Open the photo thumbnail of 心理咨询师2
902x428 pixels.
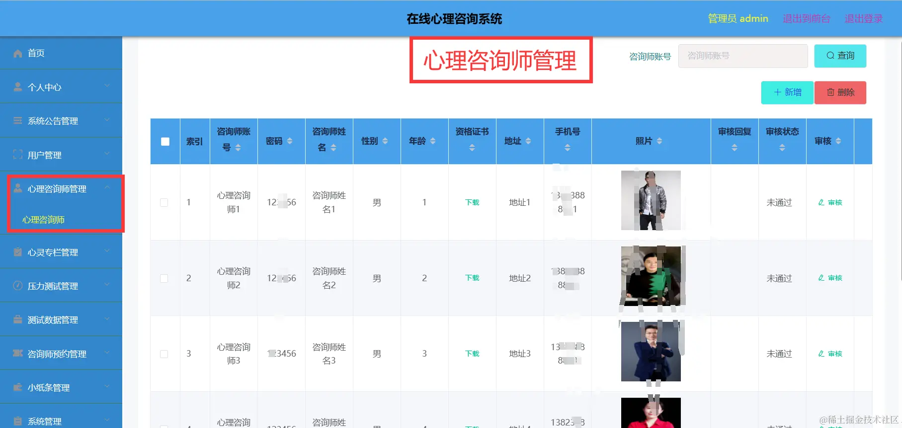[651, 276]
